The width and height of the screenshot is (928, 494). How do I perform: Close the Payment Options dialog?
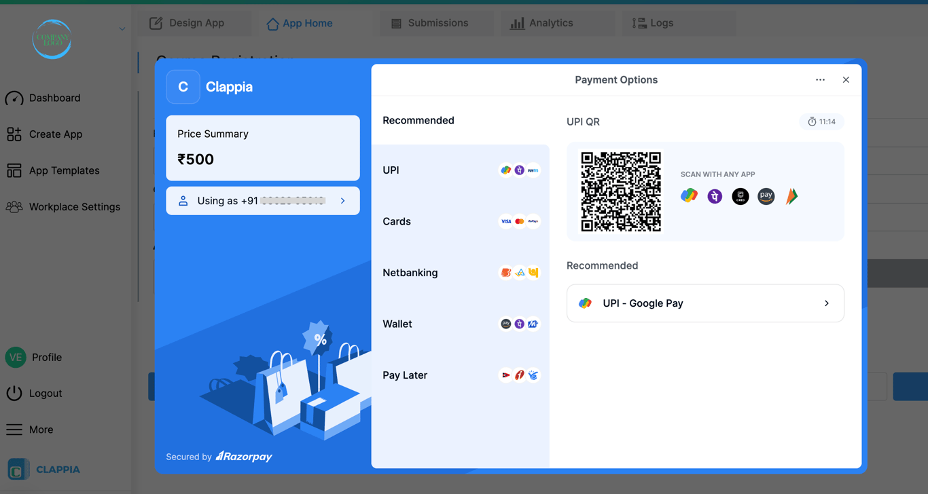pyautogui.click(x=846, y=80)
